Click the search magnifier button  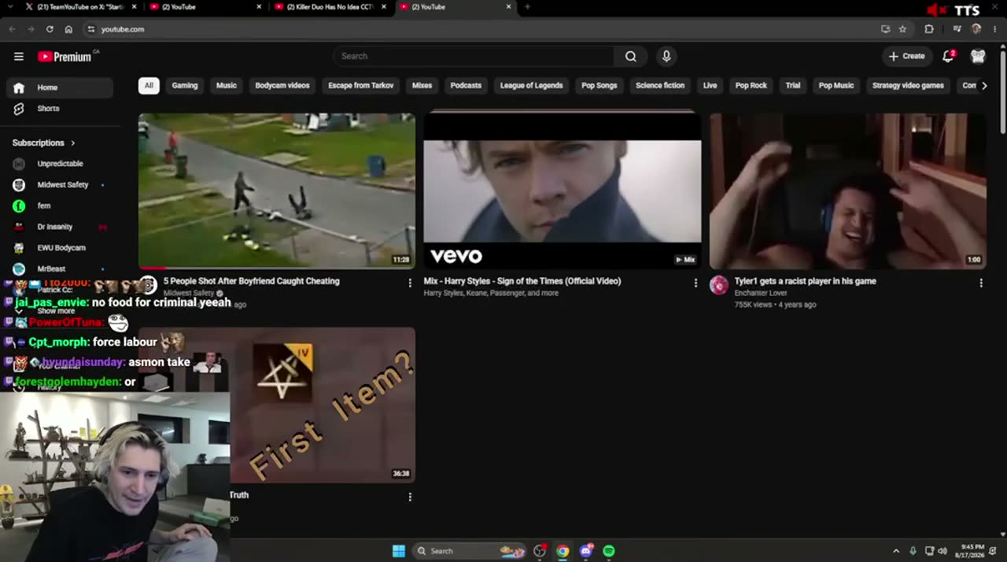tap(631, 57)
